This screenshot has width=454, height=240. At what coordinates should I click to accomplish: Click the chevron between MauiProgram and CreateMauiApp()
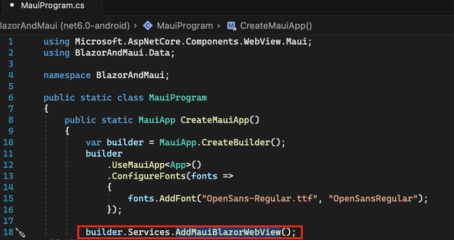pyautogui.click(x=219, y=26)
